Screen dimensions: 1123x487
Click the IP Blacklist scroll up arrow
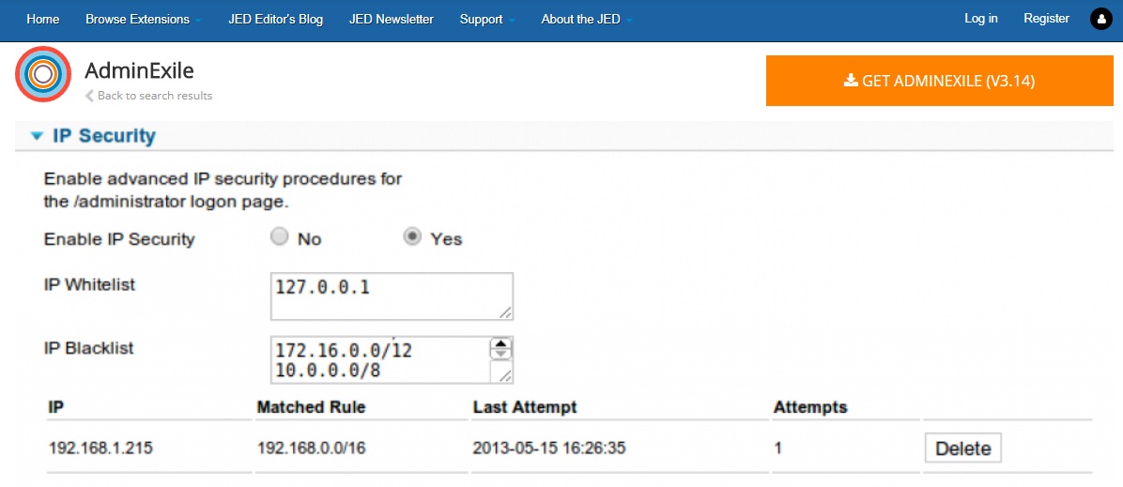500,343
